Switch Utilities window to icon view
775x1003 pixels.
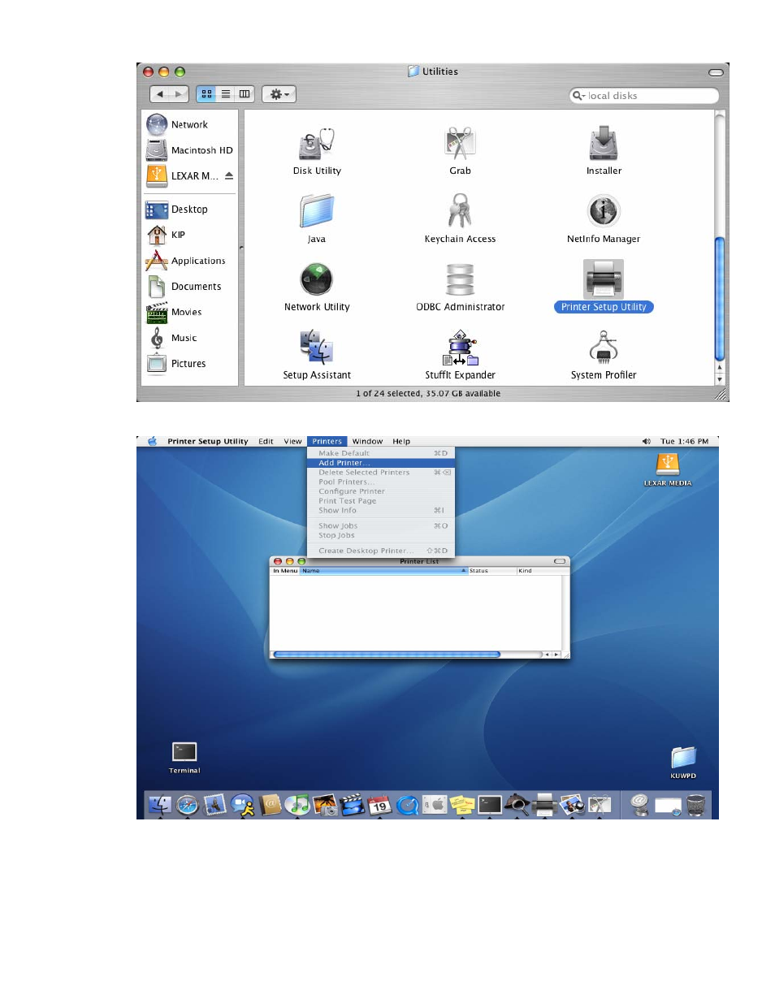[206, 94]
